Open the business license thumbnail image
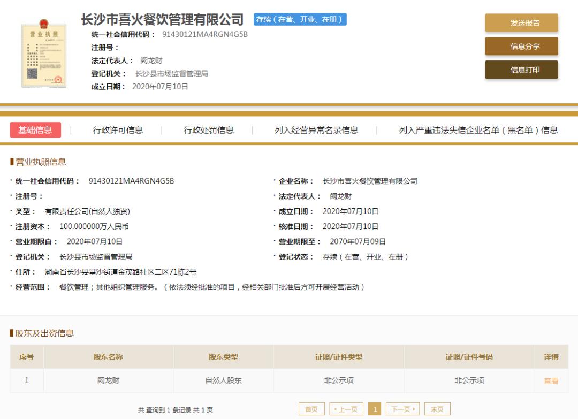Screen dimensions: 578x419 (x=44, y=53)
